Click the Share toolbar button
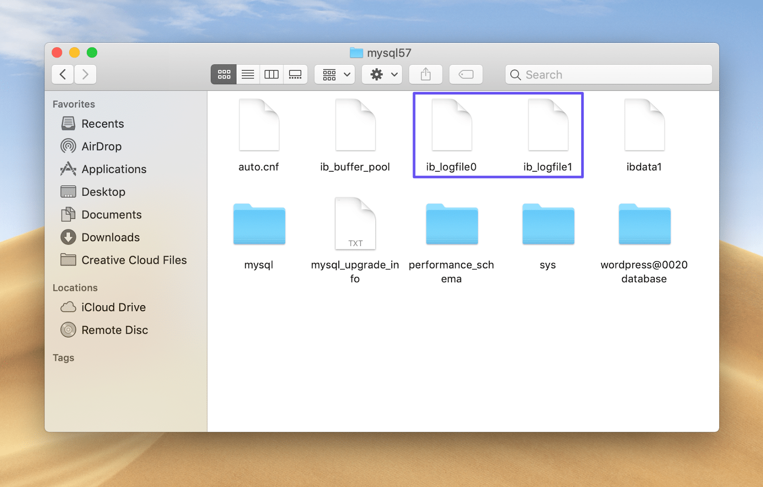Screen dimensions: 763x487 click(x=426, y=74)
